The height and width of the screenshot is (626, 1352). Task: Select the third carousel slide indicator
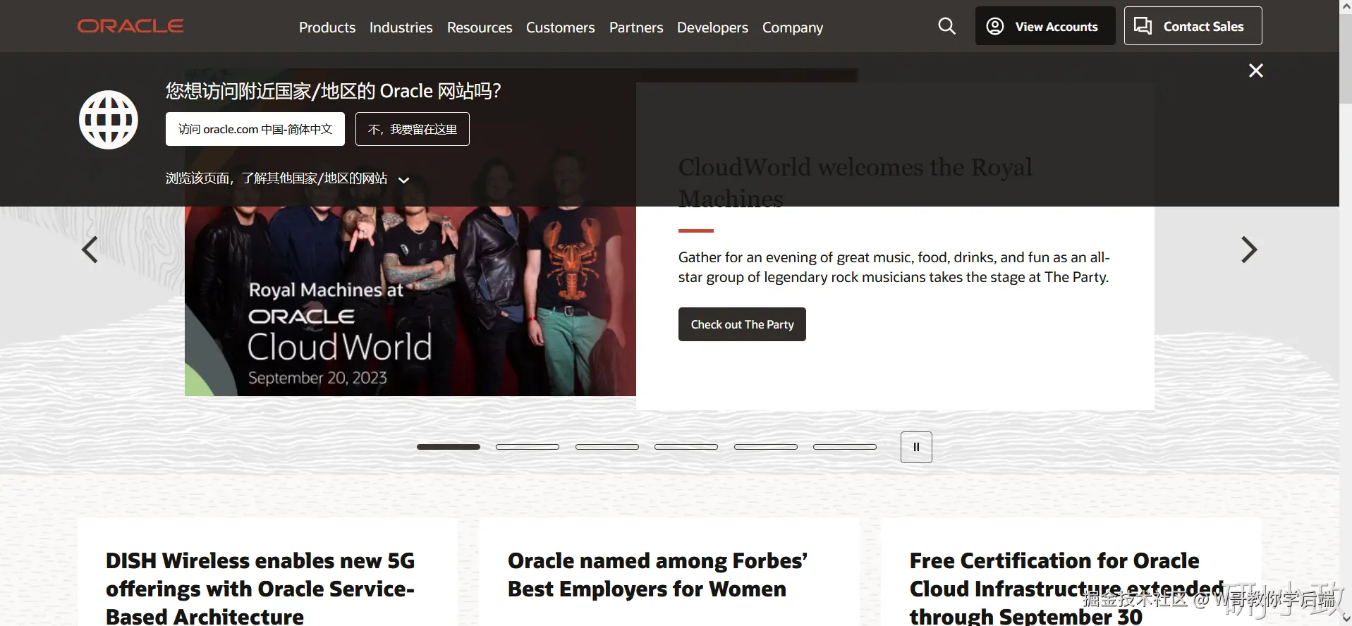(x=607, y=447)
